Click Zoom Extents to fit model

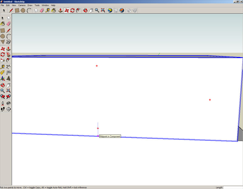(102, 10)
